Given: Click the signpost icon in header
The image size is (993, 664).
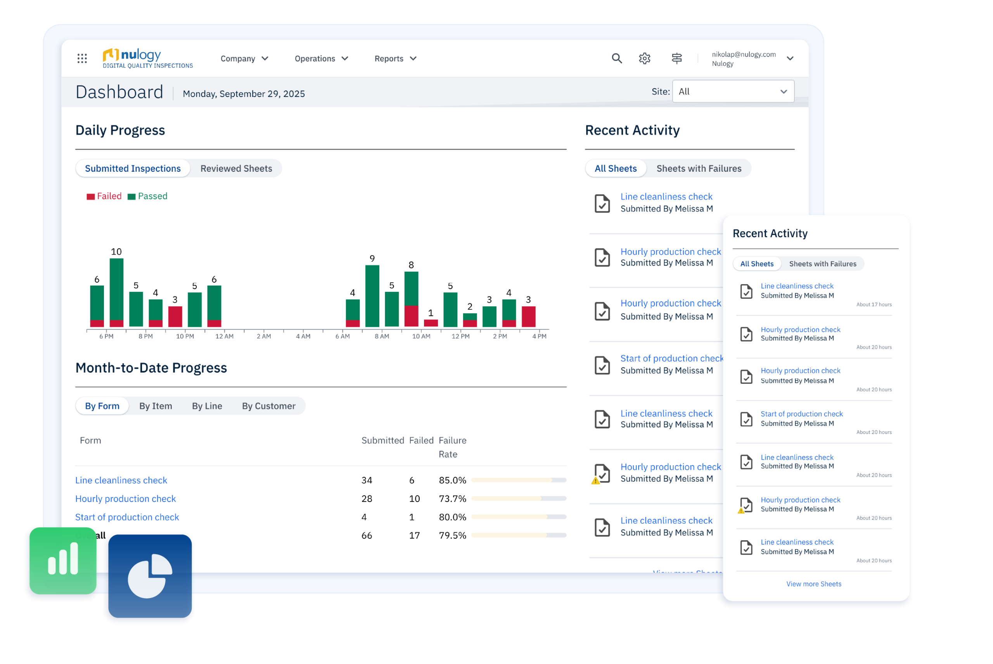Looking at the screenshot, I should (x=676, y=59).
